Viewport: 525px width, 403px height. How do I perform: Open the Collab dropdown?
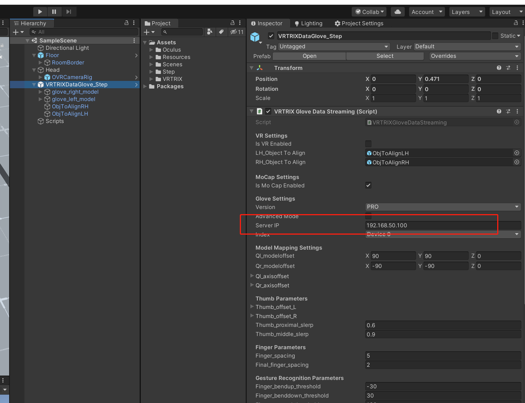(x=369, y=12)
